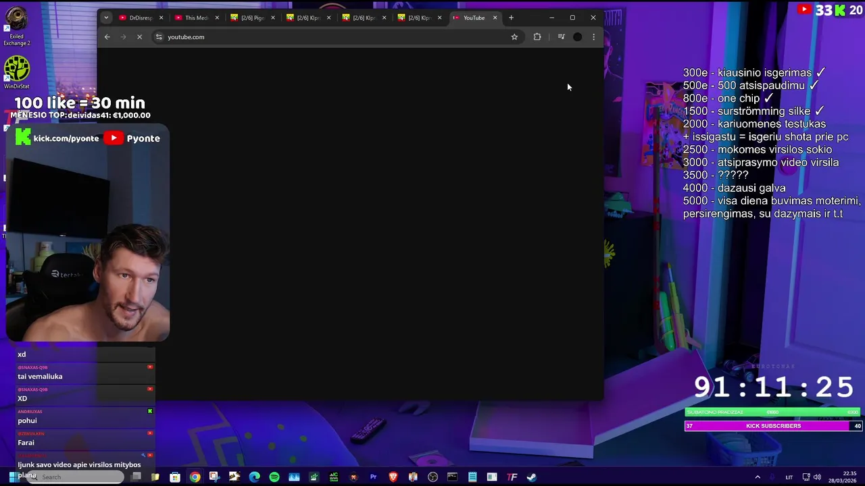Click the 91:11:25 countdown timer
The width and height of the screenshot is (865, 486).
click(x=774, y=387)
